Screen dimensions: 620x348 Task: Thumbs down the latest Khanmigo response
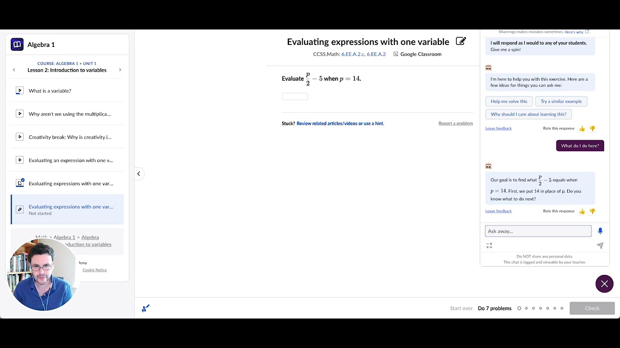[592, 211]
